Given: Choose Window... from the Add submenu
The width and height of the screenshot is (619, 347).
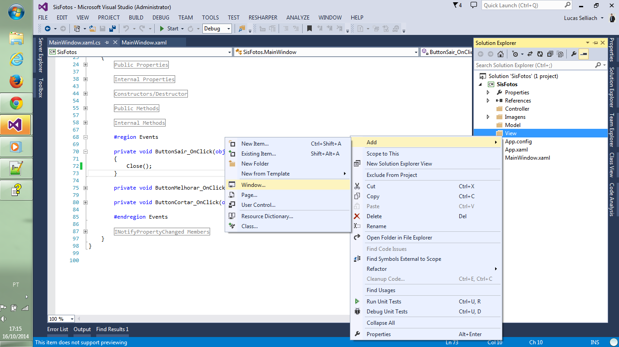Looking at the screenshot, I should pyautogui.click(x=289, y=185).
